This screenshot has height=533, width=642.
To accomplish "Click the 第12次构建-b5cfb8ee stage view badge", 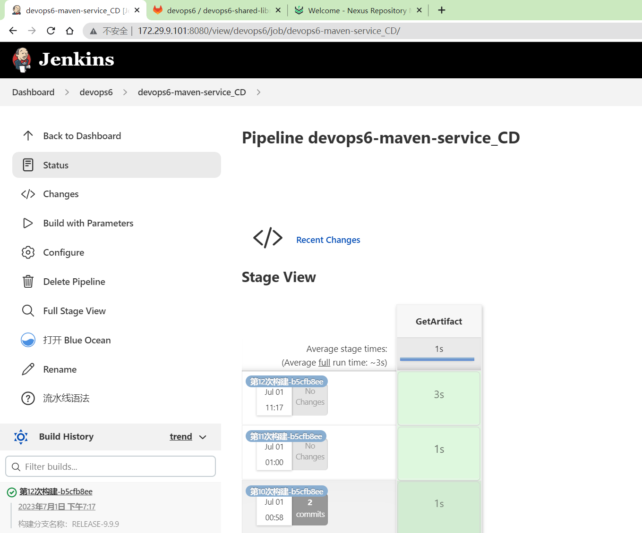I will coord(287,382).
